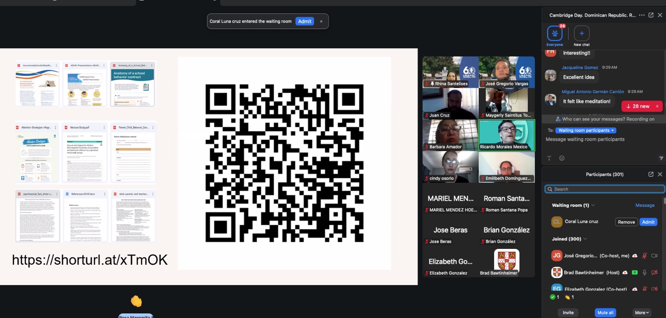Image resolution: width=666 pixels, height=318 pixels.
Task: Open the 'To: Waiting room participants' dropdown
Action: point(586,130)
